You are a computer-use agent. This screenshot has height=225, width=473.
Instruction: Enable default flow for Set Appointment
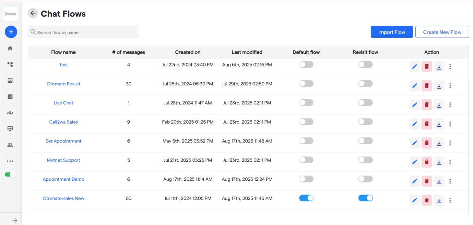pos(306,141)
